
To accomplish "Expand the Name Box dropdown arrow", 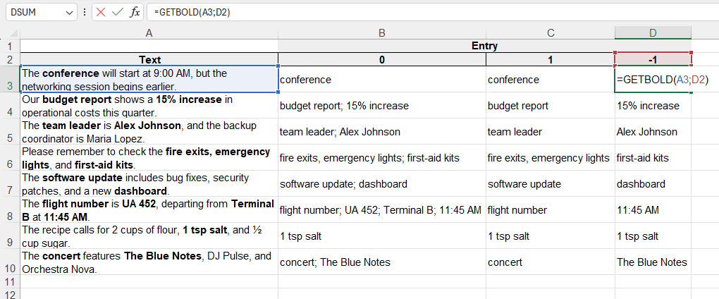I will (69, 13).
